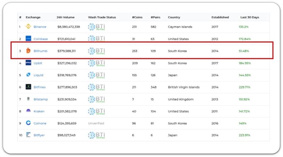Select the 229.71% Last 30 Days value
Viewport: 283px width, 157px height.
(244, 87)
